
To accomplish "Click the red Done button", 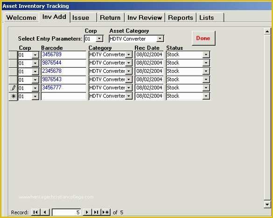I will (x=203, y=38).
